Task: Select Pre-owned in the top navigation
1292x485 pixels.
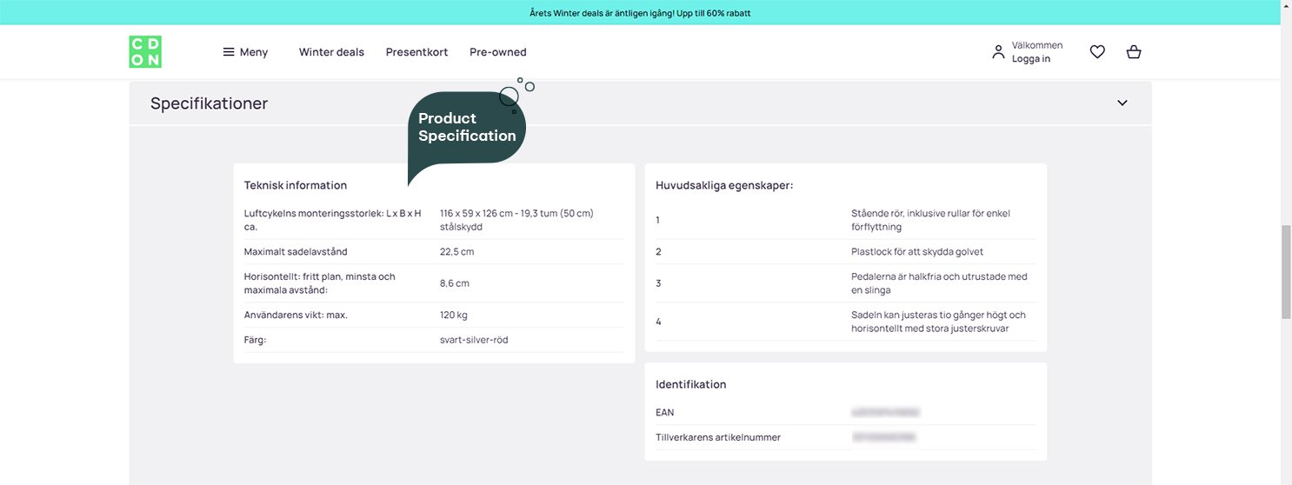Action: [x=497, y=52]
